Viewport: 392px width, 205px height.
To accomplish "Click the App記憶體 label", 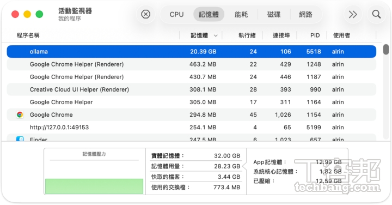I will point(269,162).
